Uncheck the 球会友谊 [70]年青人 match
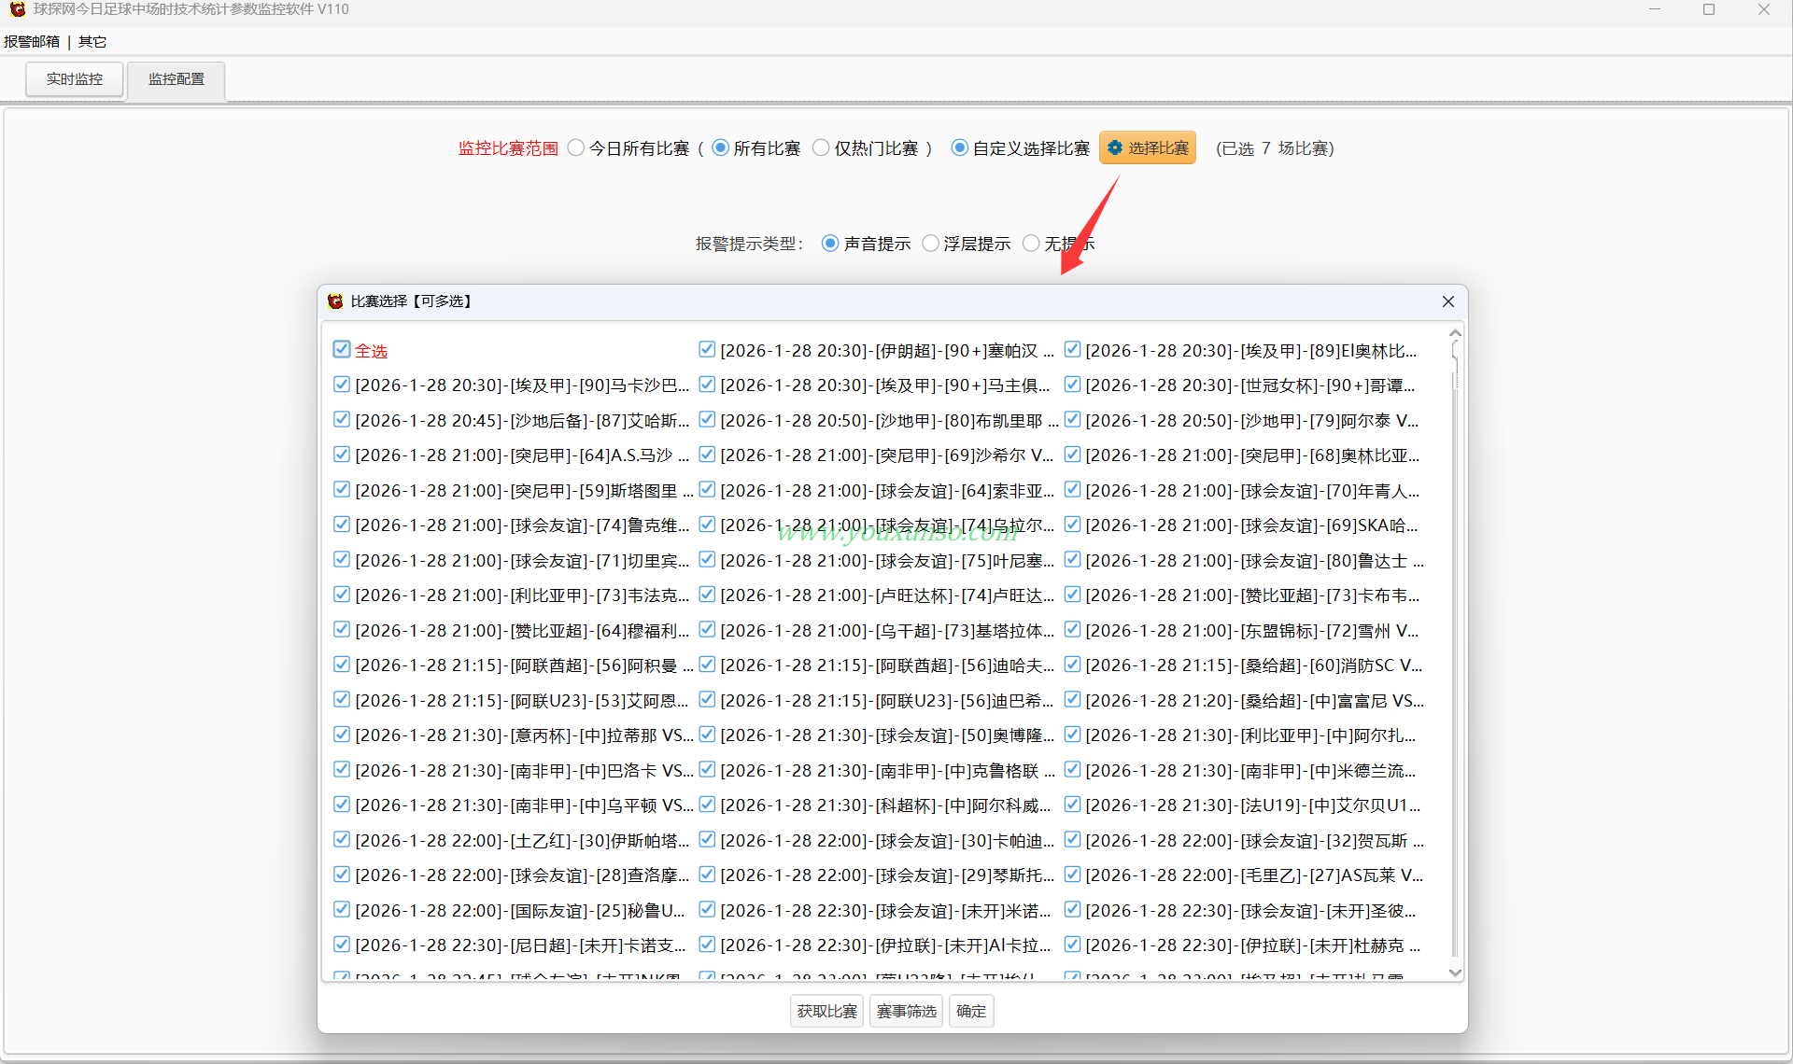1793x1064 pixels. 1072,490
